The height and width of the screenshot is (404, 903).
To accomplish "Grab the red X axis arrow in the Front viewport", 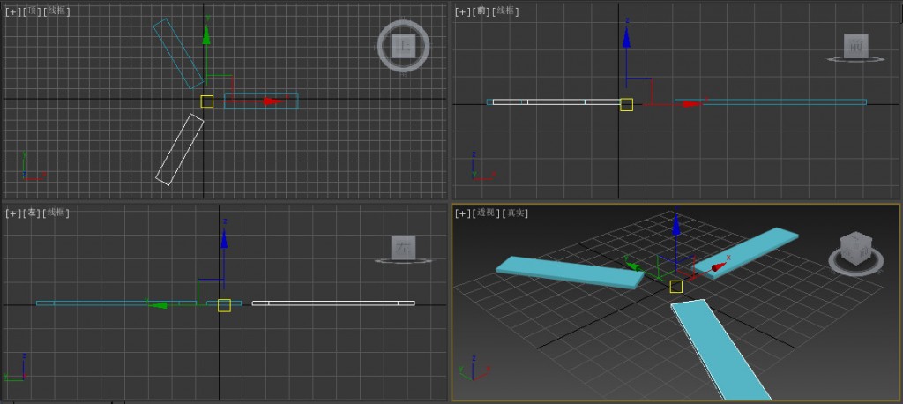I will coord(692,104).
